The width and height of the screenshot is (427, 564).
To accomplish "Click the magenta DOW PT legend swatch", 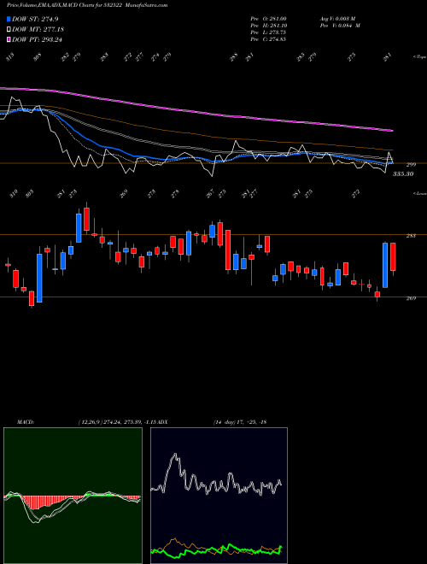I will [9, 39].
